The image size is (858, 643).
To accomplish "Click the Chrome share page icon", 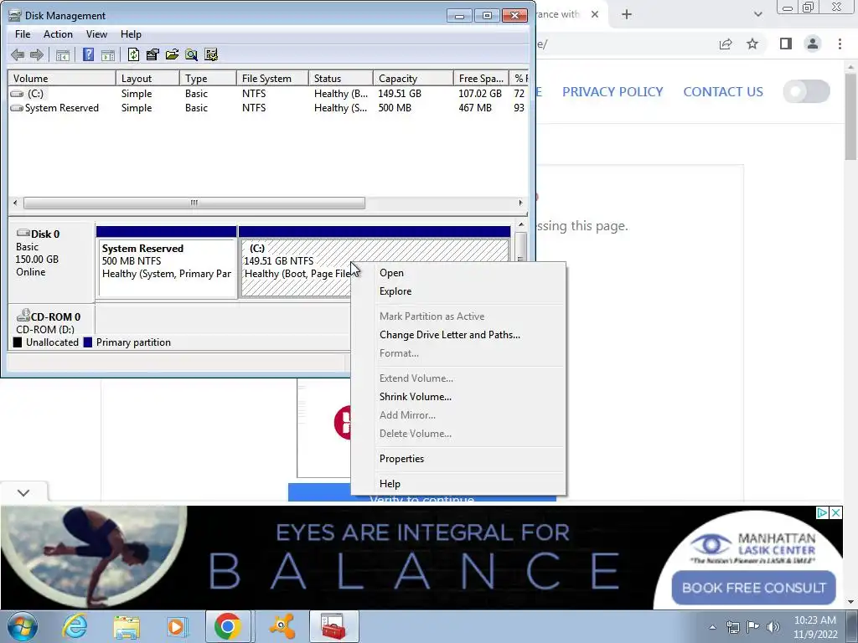I will [726, 44].
